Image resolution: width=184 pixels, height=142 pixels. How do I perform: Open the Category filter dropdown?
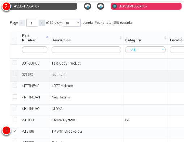click(x=145, y=50)
